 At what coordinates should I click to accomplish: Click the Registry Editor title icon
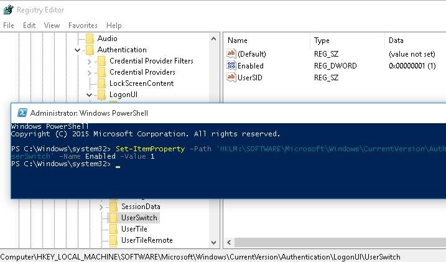[8, 10]
